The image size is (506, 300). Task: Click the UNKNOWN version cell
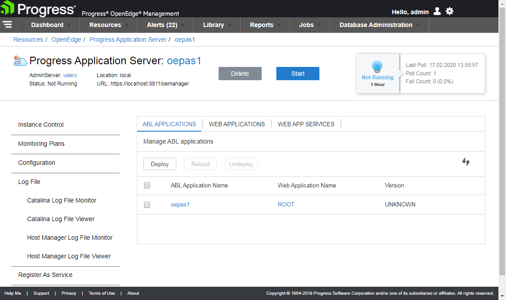point(400,204)
